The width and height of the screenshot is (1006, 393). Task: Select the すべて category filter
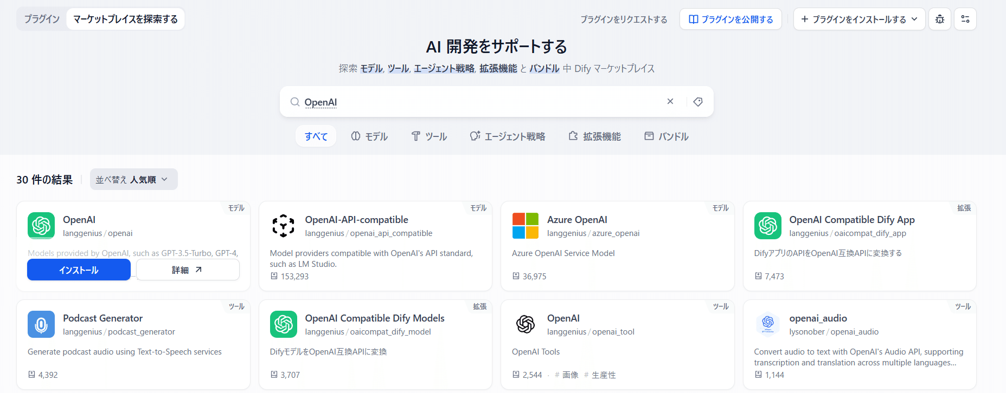pos(316,136)
